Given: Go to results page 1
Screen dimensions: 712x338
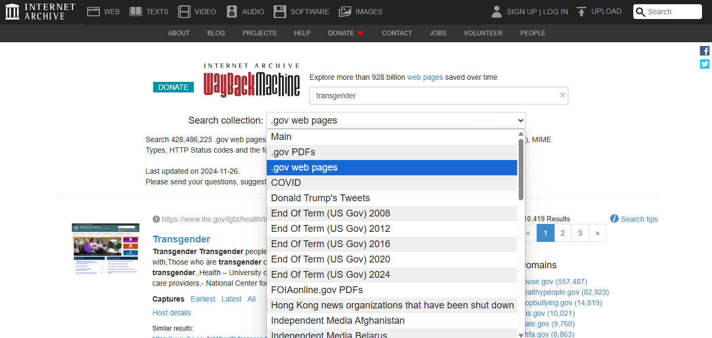Looking at the screenshot, I should [x=546, y=233].
